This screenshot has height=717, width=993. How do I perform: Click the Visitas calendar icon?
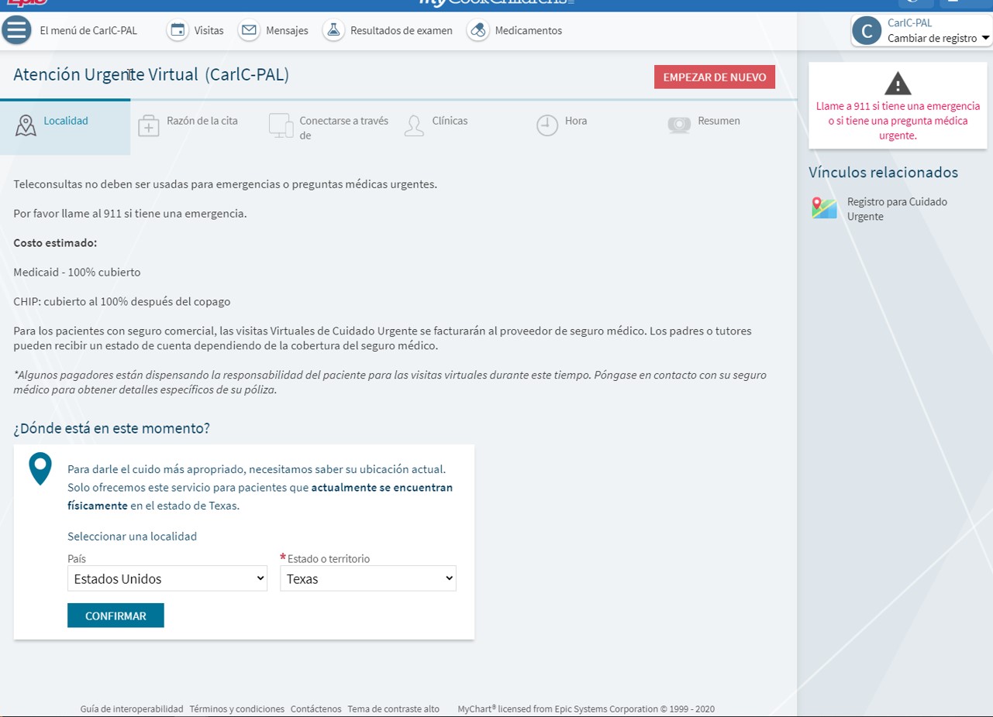pos(178,31)
